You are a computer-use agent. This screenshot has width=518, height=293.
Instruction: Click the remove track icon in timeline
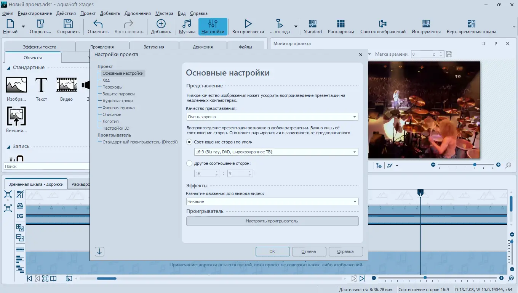(x=20, y=238)
